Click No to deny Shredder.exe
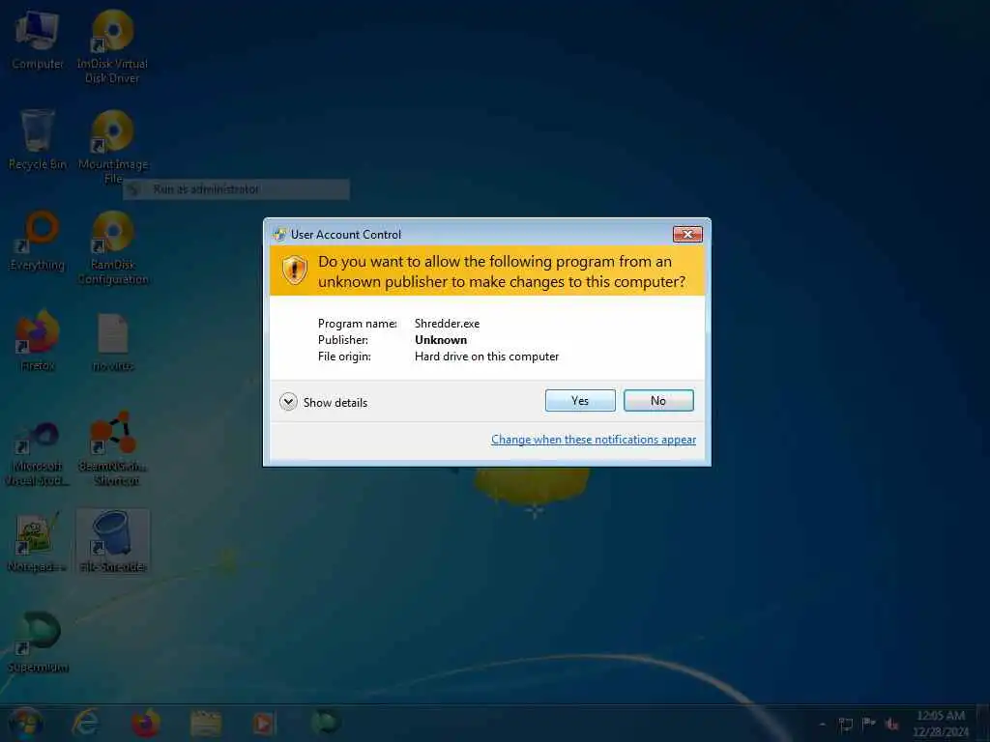This screenshot has height=742, width=990. coord(658,401)
